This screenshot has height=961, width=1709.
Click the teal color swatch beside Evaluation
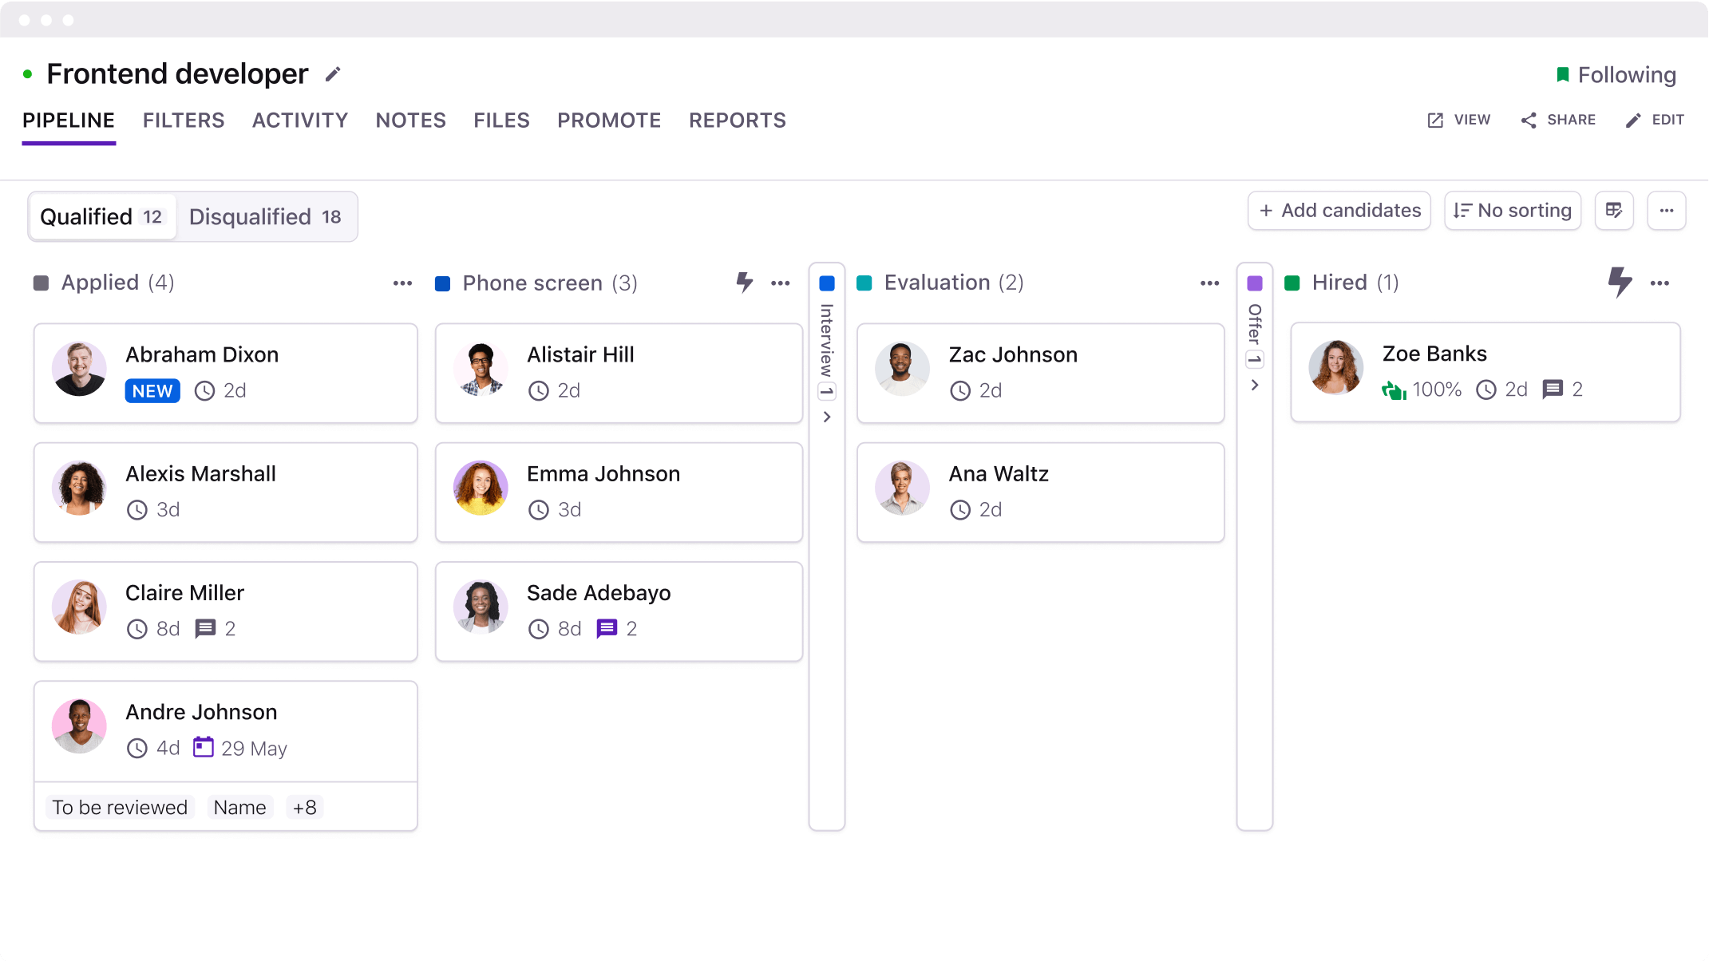(x=864, y=283)
